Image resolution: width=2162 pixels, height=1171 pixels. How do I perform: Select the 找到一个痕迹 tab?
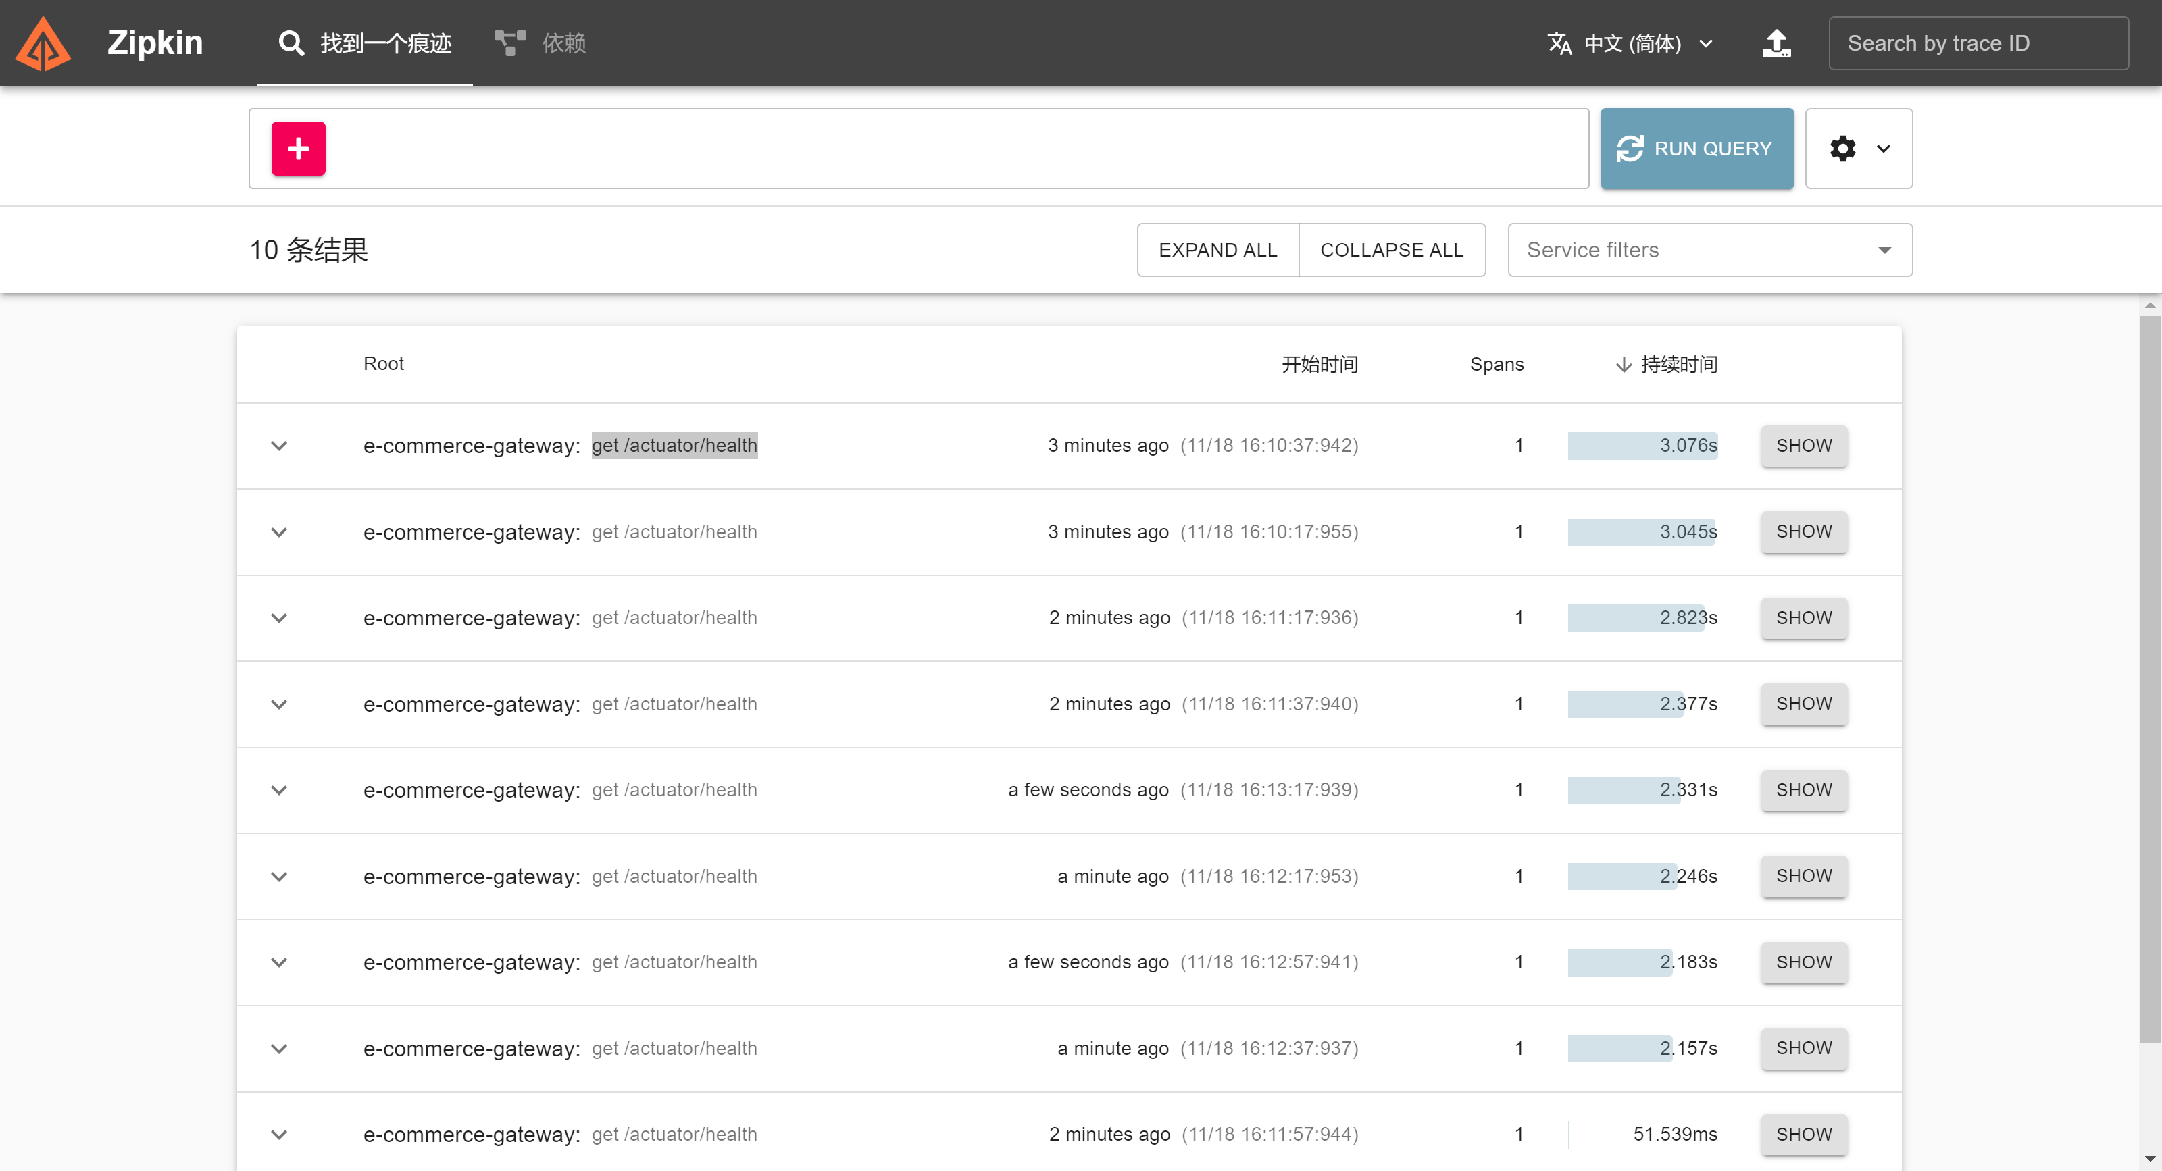point(385,43)
